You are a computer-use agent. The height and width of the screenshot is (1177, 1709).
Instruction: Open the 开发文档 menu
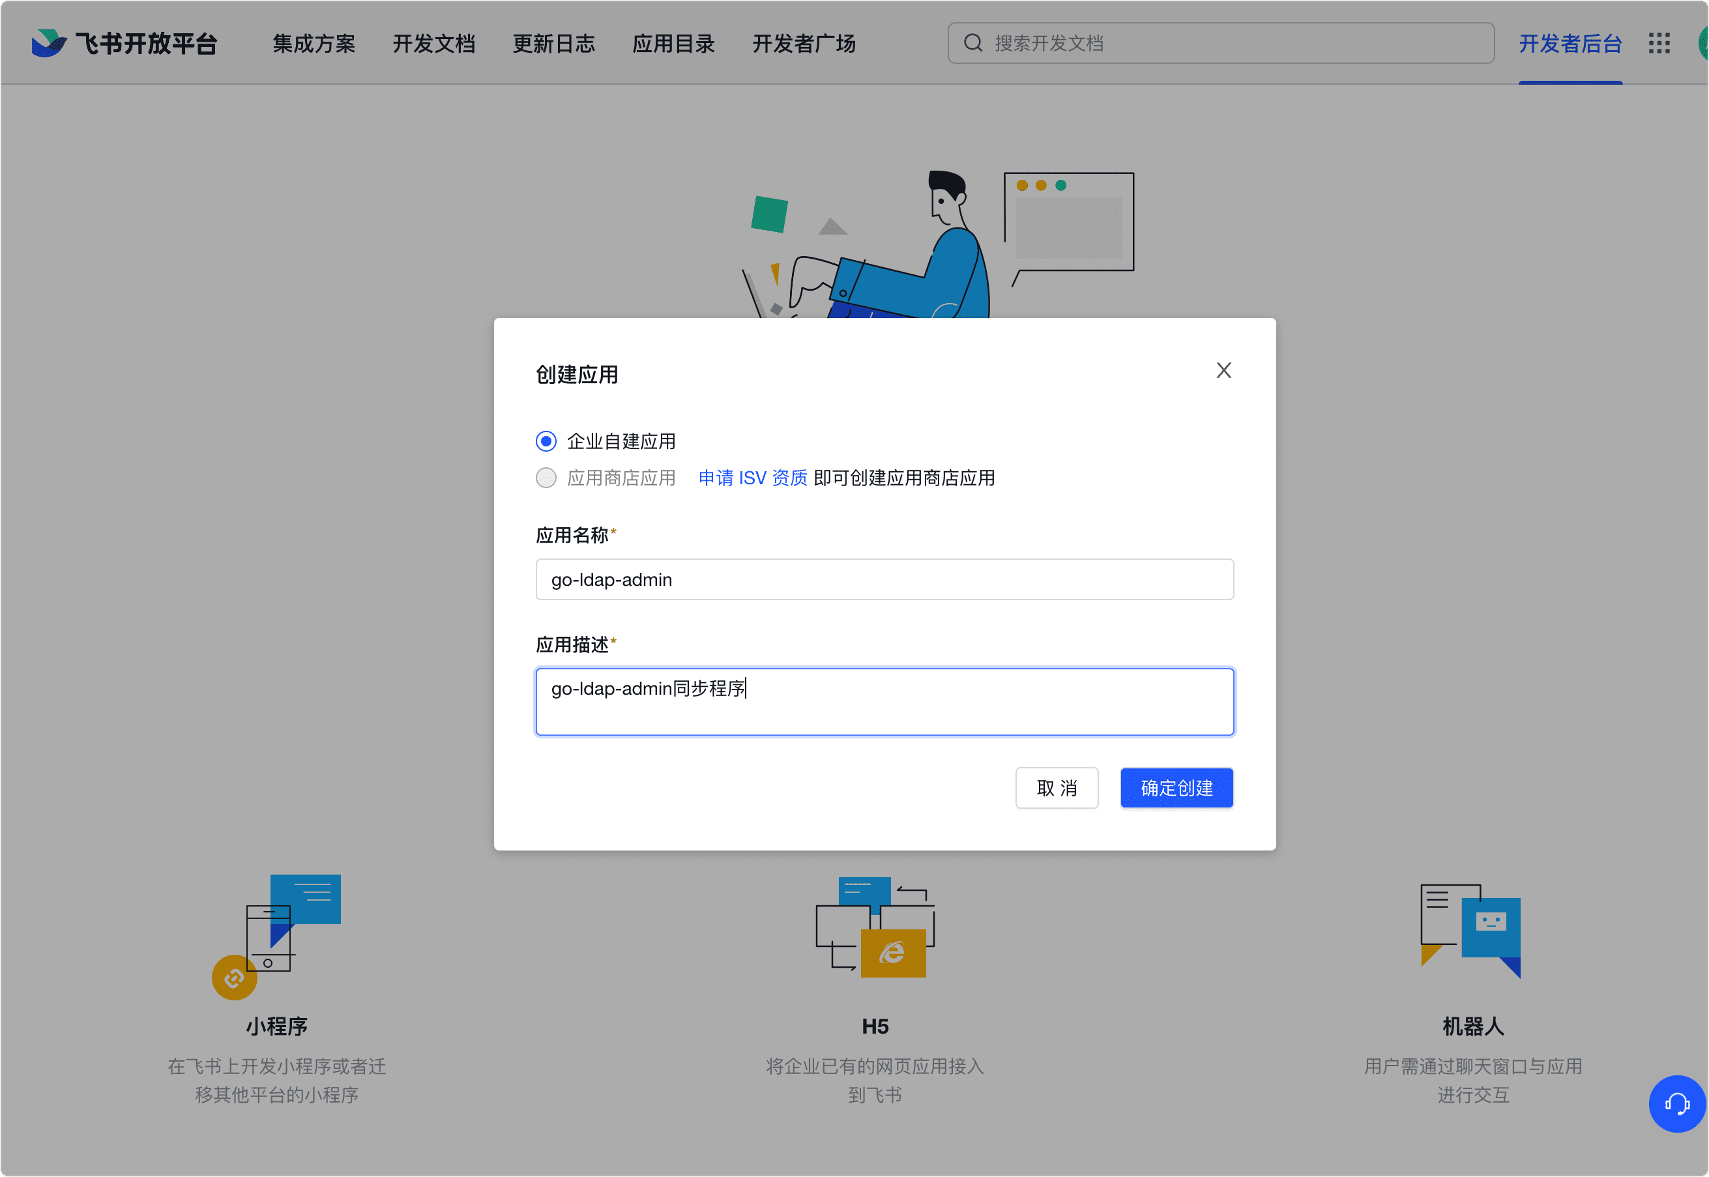433,44
